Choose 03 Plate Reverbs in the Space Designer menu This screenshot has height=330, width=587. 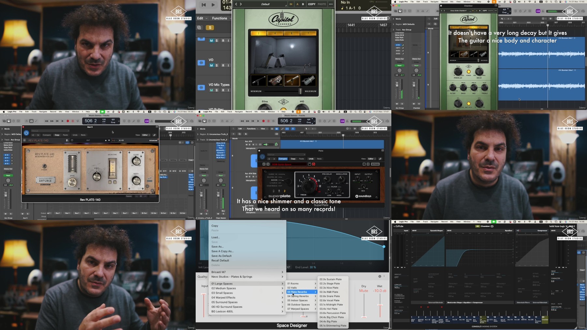[x=302, y=292]
